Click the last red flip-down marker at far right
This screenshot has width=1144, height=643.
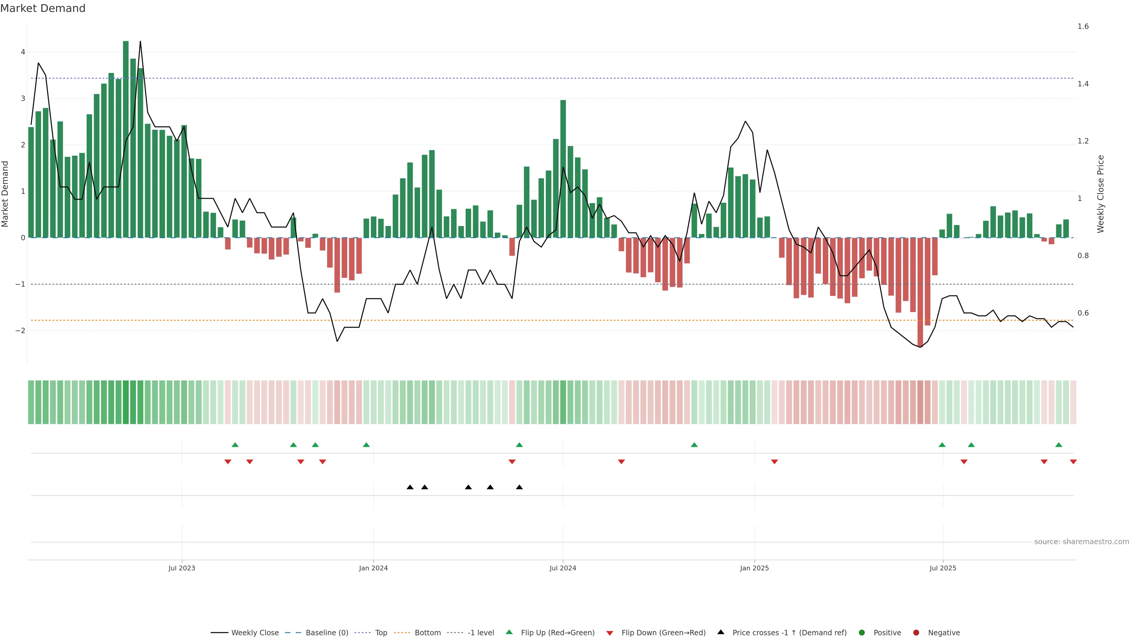pos(1073,462)
